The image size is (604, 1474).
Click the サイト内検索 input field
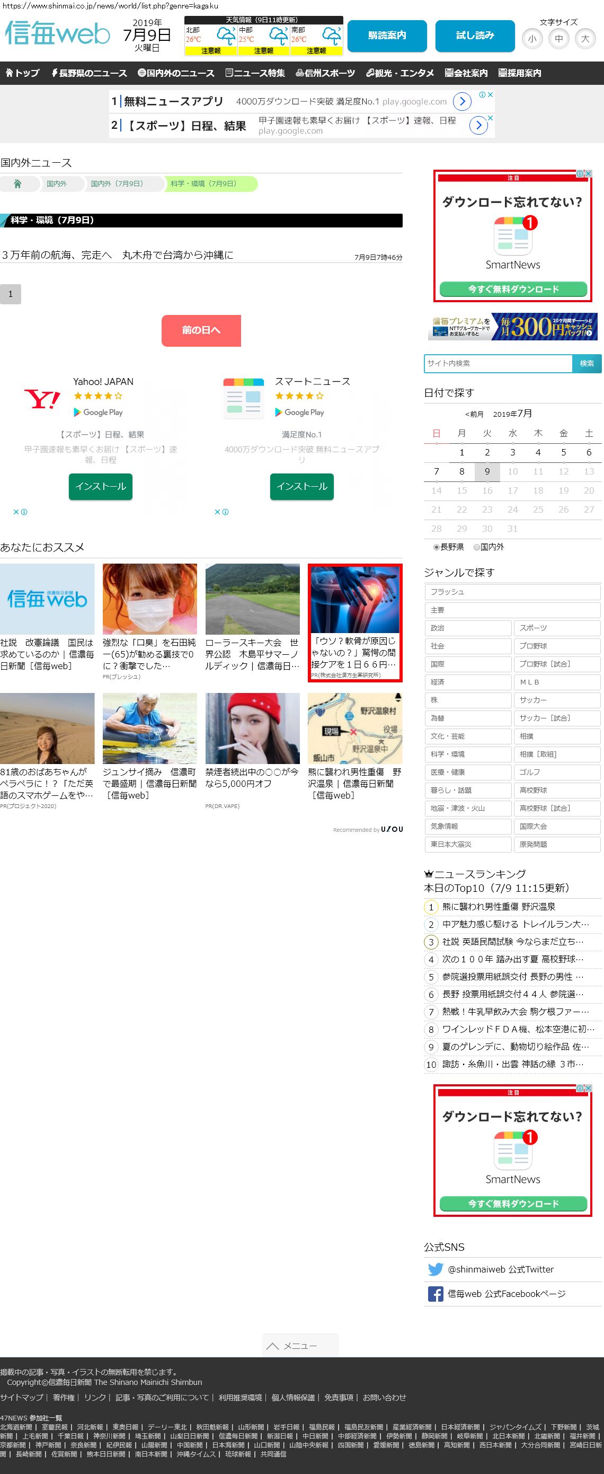pyautogui.click(x=498, y=363)
